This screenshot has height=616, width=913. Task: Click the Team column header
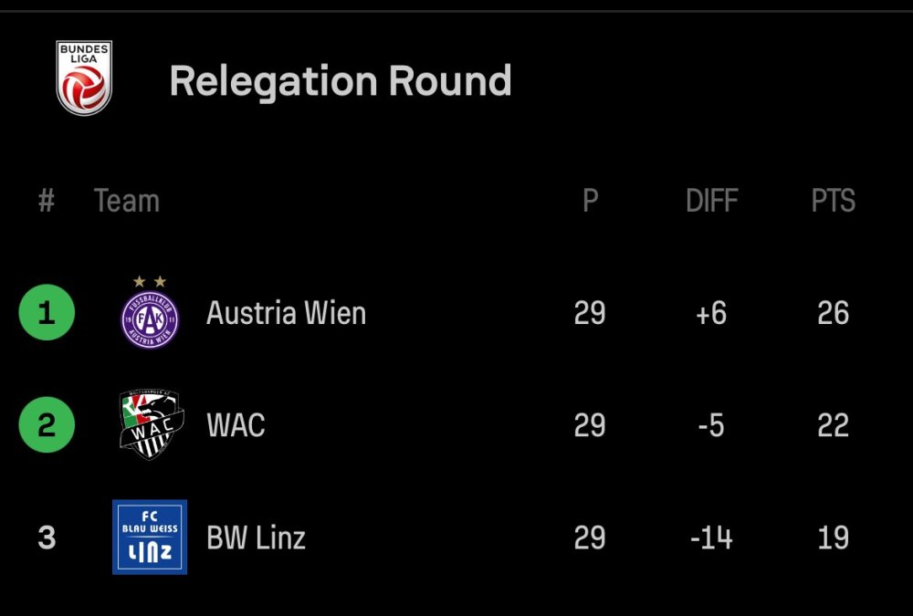[x=127, y=201]
